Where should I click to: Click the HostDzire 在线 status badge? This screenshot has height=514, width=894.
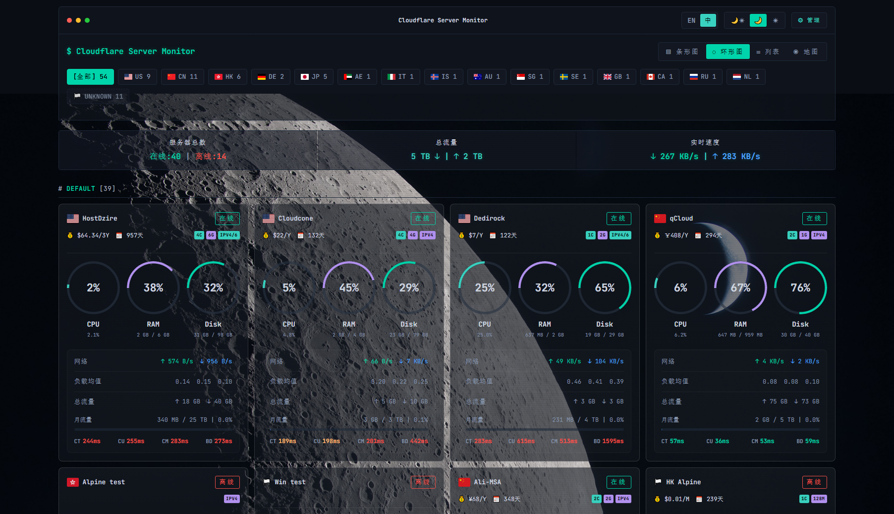[x=227, y=219]
